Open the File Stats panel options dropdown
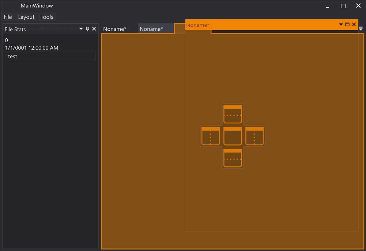Image resolution: width=366 pixels, height=251 pixels. click(81, 29)
